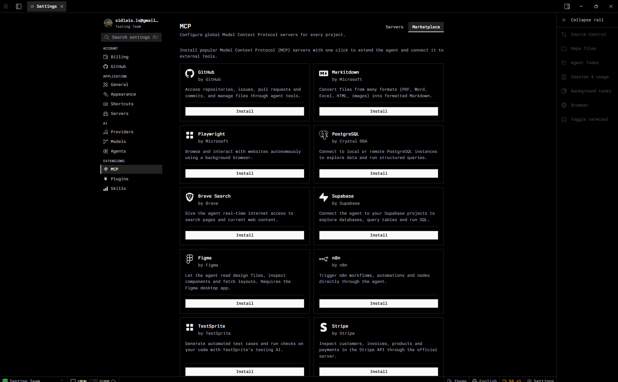Screen dimensions: 618x382
Task: Open Billing settings
Action: [131, 57]
